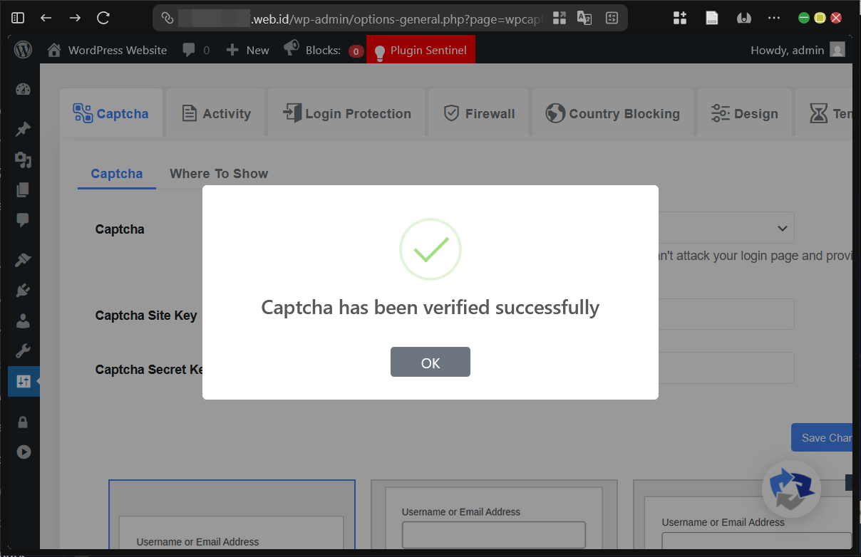
Task: Click OK on the verification dialog
Action: [430, 362]
